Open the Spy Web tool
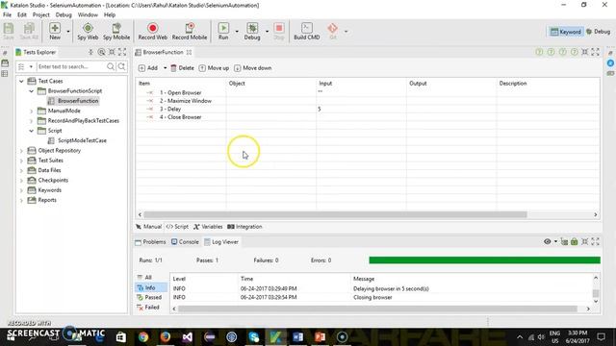Screen dimensions: 616x346 pyautogui.click(x=88, y=31)
